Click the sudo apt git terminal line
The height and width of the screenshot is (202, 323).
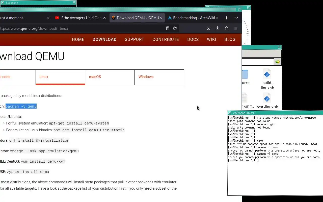(x=252, y=124)
